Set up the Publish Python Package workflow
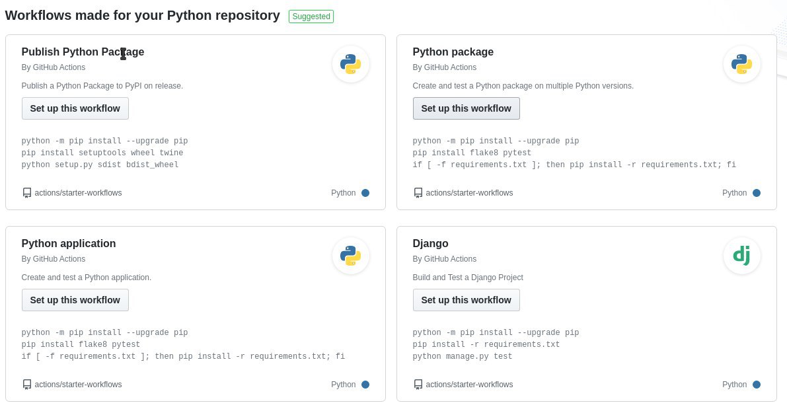Screen dimensions: 787x411 [75, 108]
